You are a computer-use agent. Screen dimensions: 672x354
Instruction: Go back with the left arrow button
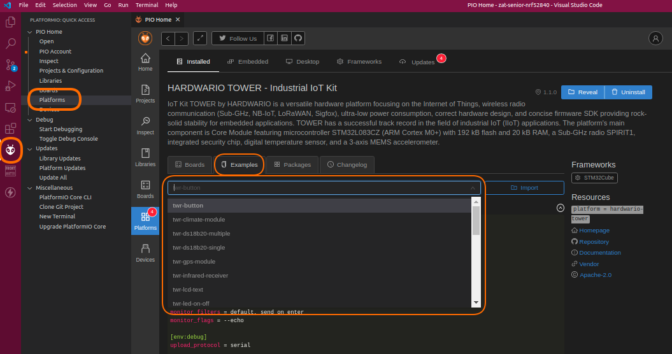(168, 38)
